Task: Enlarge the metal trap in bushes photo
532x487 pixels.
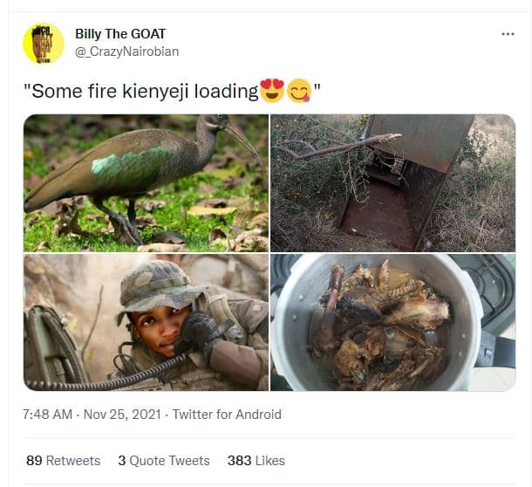Action: point(392,182)
